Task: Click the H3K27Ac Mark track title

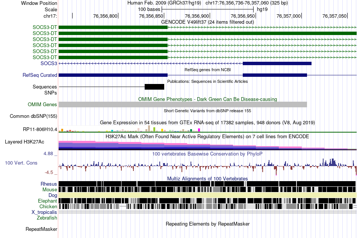Action: (x=207, y=137)
